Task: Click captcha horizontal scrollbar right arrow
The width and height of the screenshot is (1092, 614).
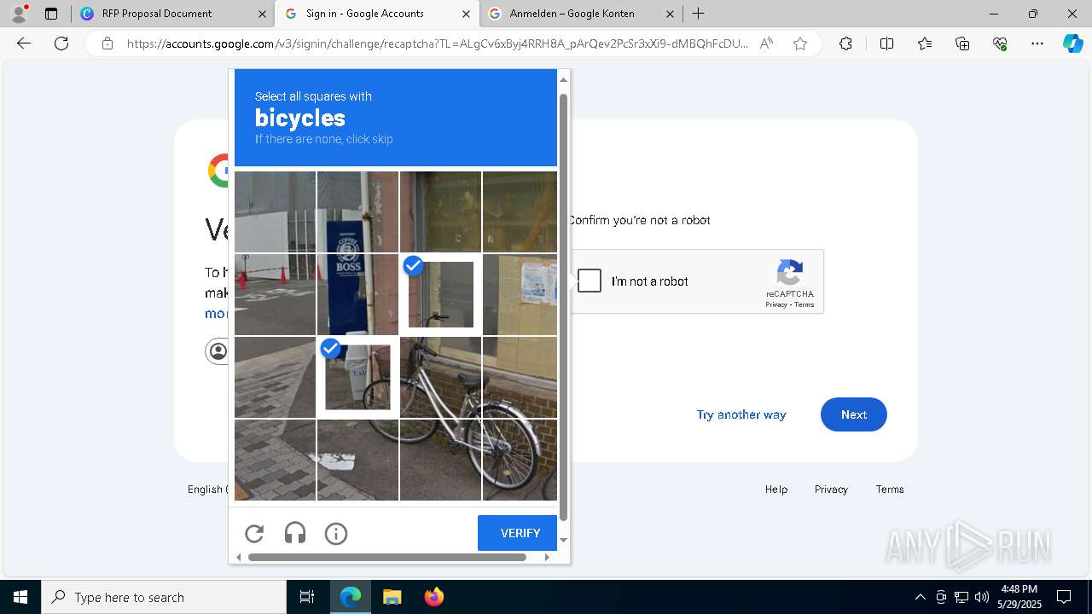Action: coord(547,557)
